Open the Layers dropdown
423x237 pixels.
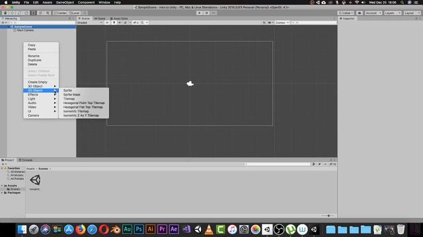(393, 13)
